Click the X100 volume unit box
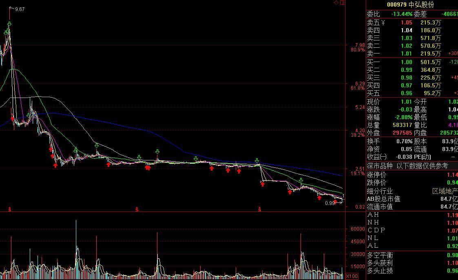This screenshot has height=280, width=458. [x=352, y=276]
